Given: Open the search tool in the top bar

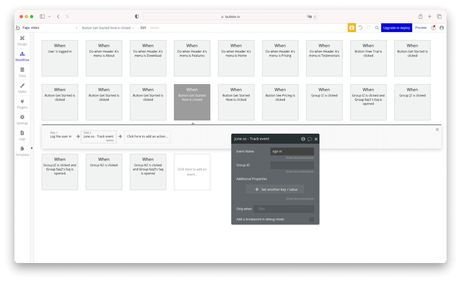Looking at the screenshot, I should [x=377, y=28].
